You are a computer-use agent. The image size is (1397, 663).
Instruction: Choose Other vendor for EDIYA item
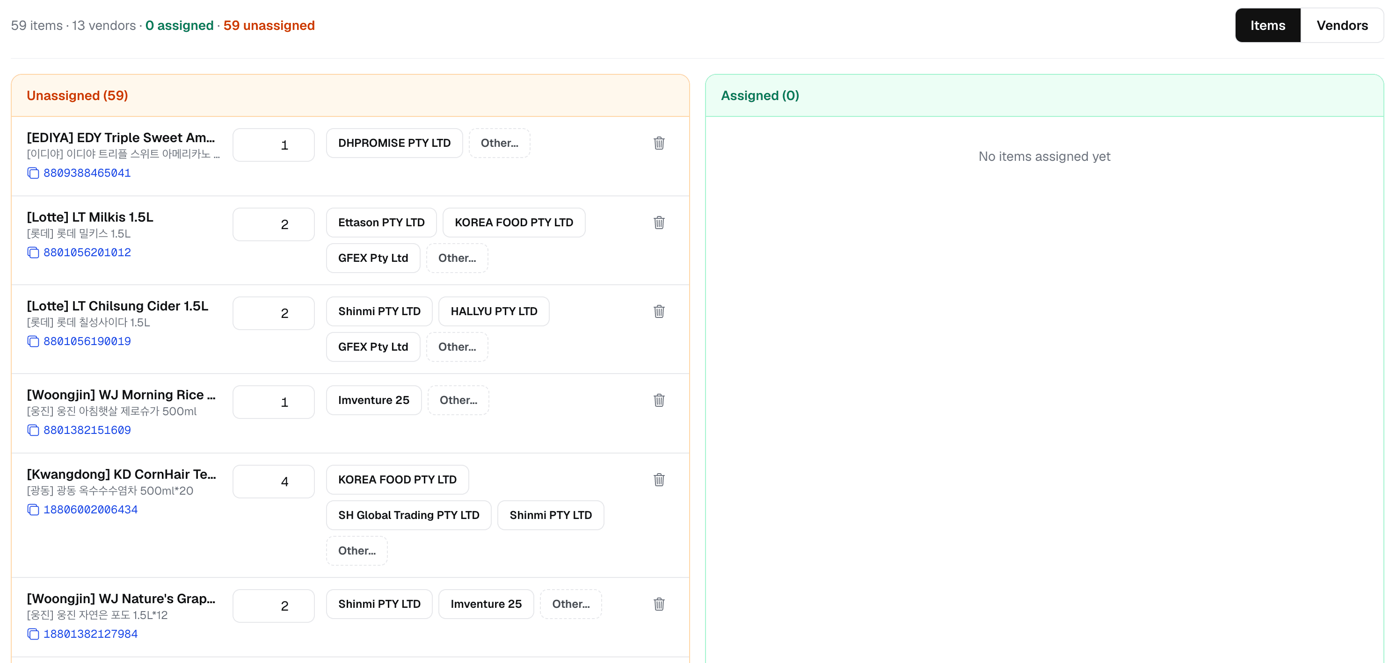click(x=500, y=143)
